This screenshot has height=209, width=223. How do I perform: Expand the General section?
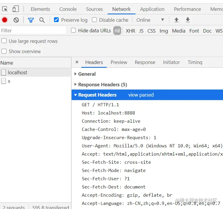(x=75, y=74)
